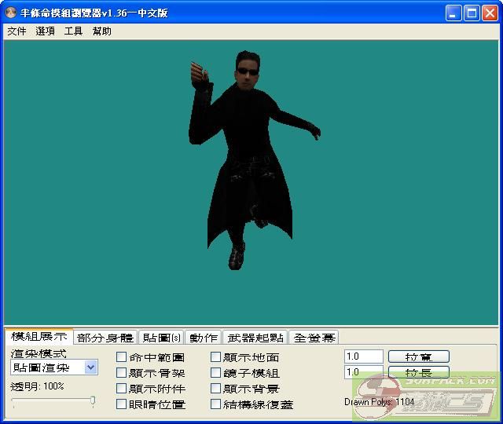Toggle the 顯示骨架 checkbox
503x424 pixels.
(122, 373)
